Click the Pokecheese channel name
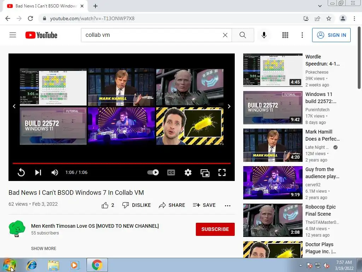Viewport: 362px width, 272px height. click(x=317, y=72)
